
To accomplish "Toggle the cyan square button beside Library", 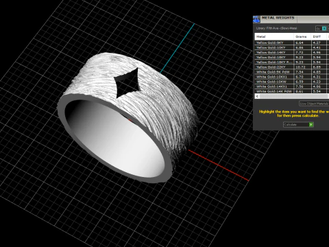I will pyautogui.click(x=324, y=28).
